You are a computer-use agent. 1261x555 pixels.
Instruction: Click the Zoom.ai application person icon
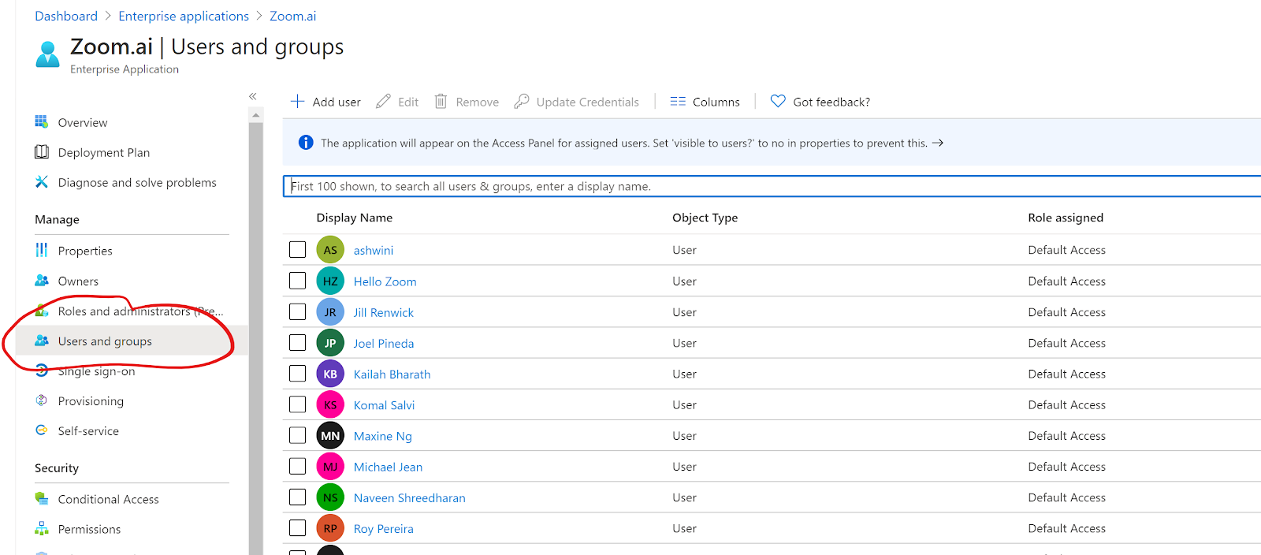[x=47, y=54]
